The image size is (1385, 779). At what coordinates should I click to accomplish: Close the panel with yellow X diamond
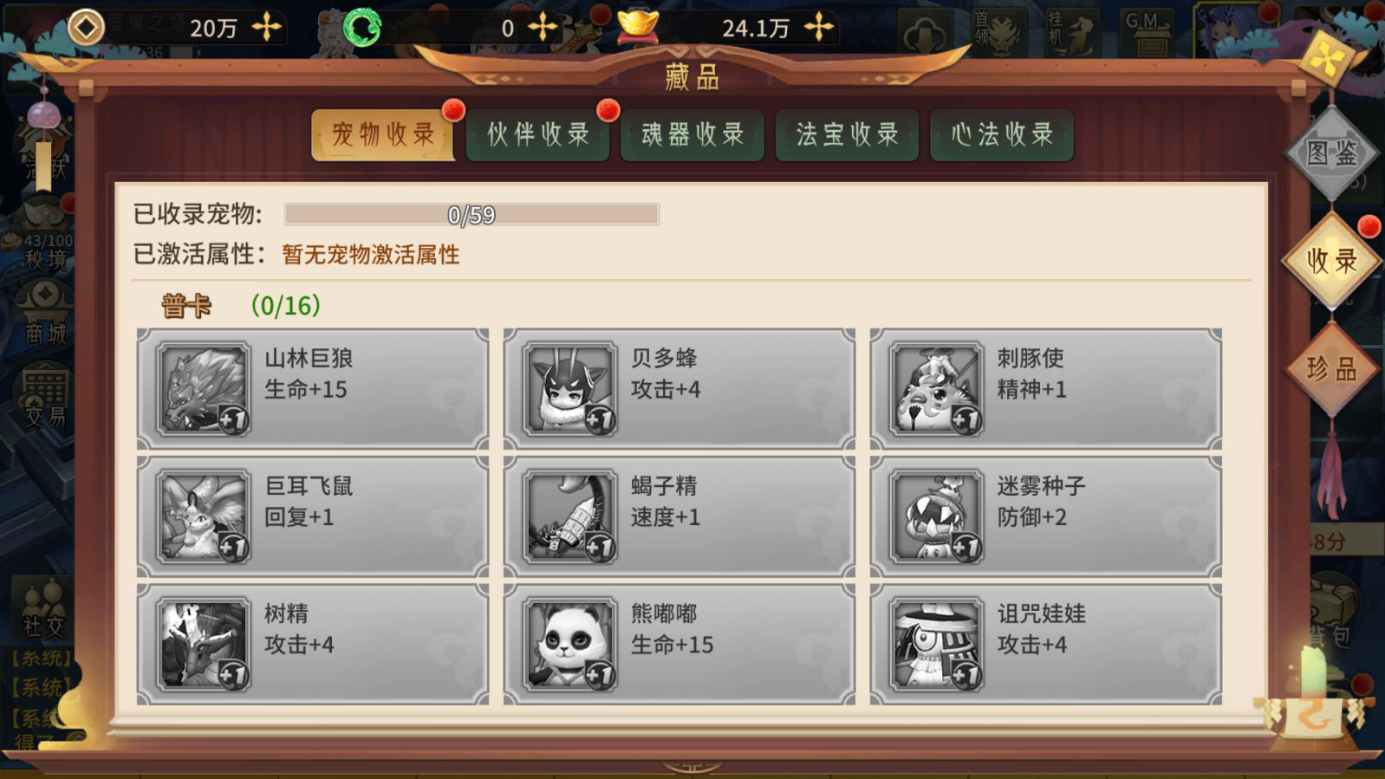[x=1328, y=58]
